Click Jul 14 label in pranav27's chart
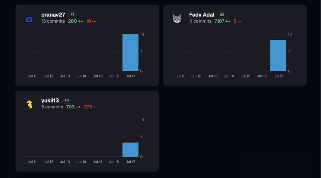Screen dimensions: 321x178 tap(81, 76)
